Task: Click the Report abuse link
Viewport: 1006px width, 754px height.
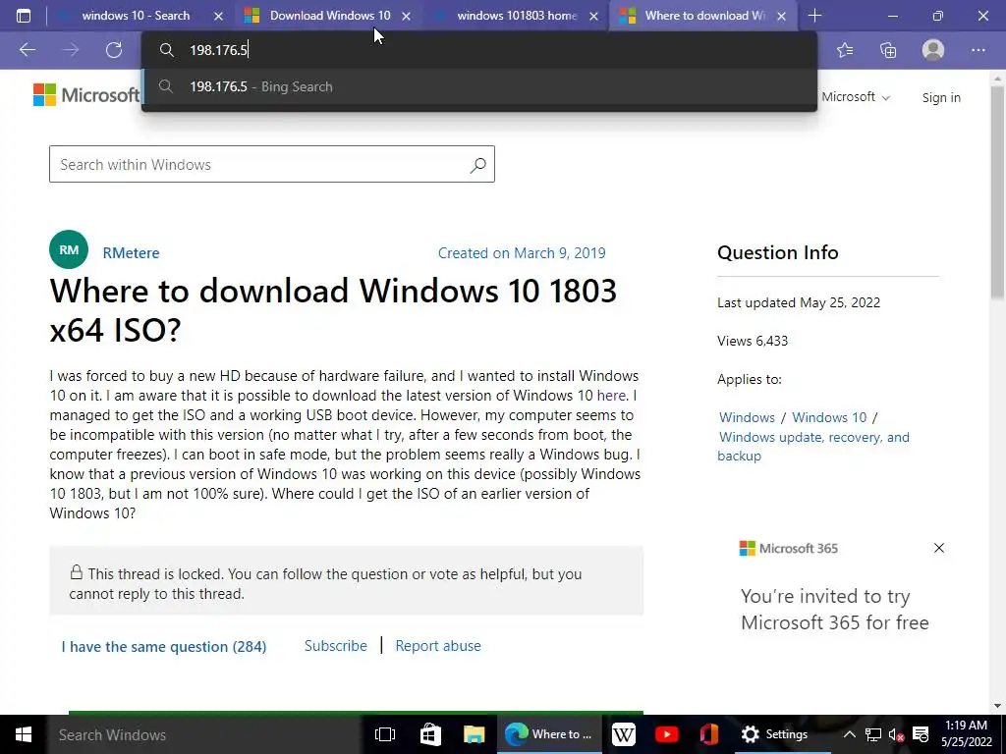Action: (438, 646)
